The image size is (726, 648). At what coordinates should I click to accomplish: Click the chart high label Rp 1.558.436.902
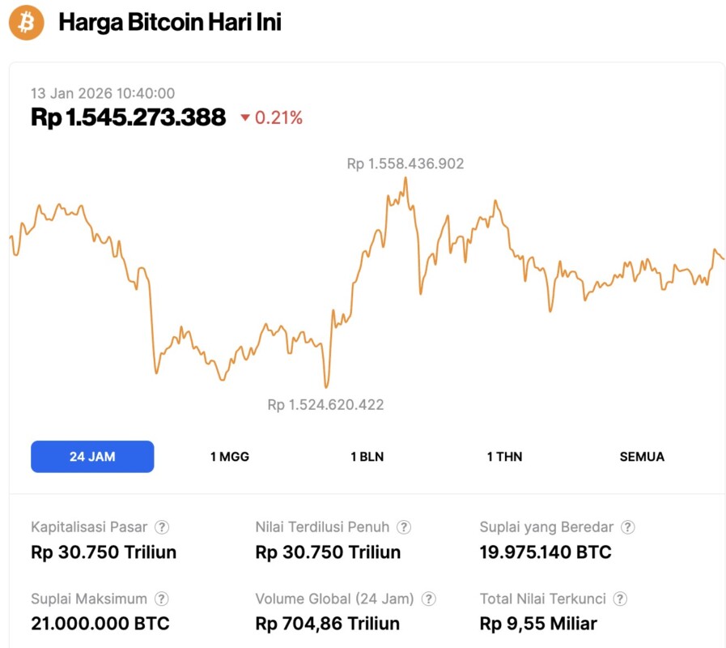pos(405,164)
